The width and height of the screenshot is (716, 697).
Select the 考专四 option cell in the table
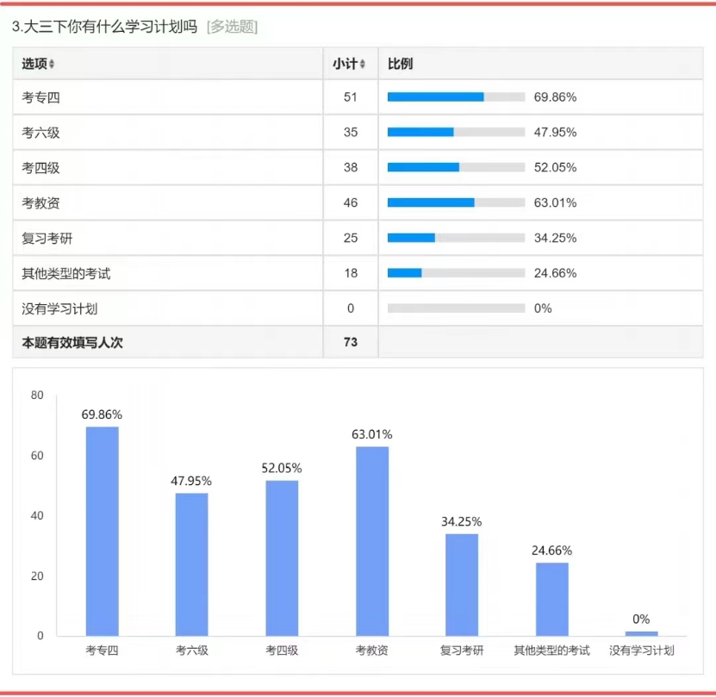(41, 97)
